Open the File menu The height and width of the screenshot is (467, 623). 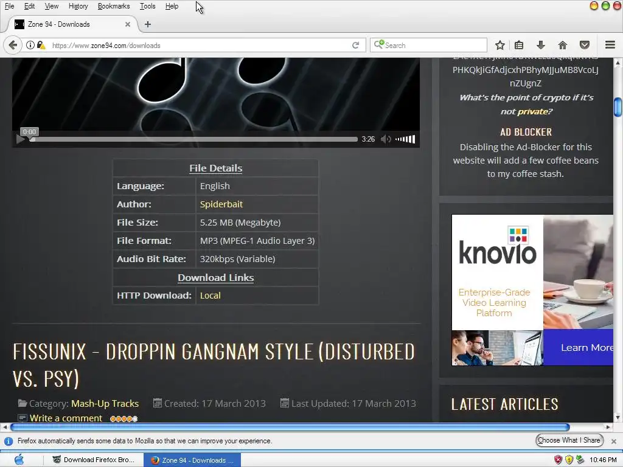[x=9, y=6]
